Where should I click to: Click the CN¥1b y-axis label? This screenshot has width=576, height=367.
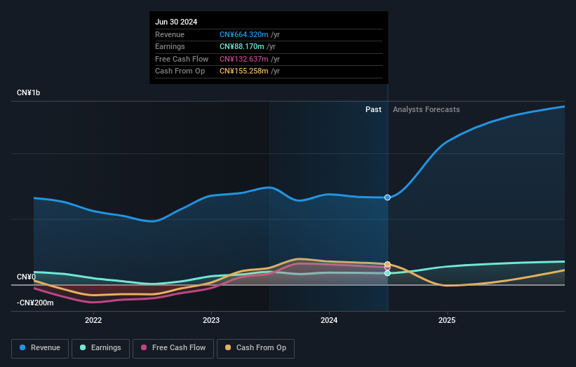click(x=28, y=92)
